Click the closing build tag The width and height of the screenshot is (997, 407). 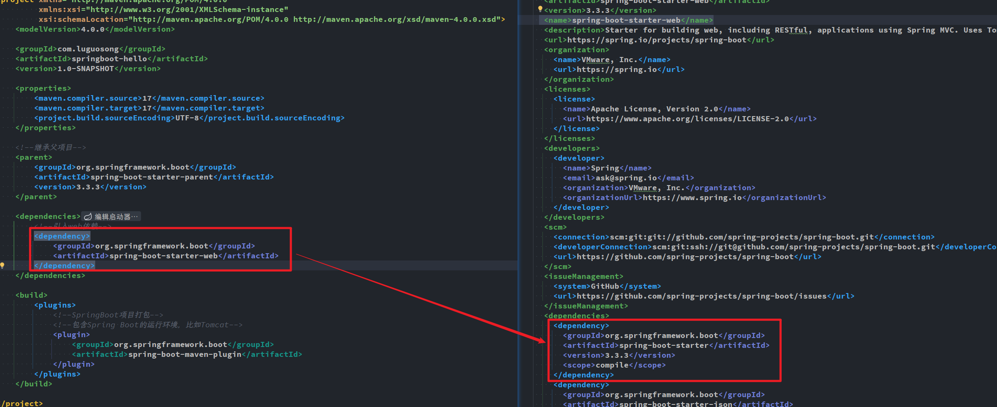[x=34, y=384]
